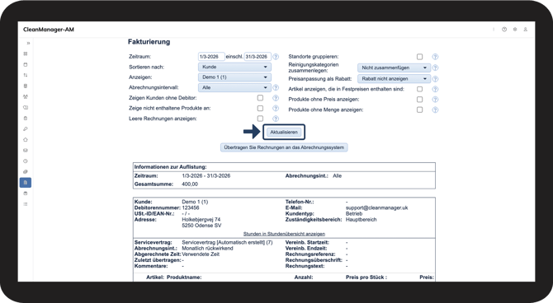The image size is (553, 303).
Task: Open help icon for Artikel in Festpreisen enthalten
Action: tap(435, 90)
